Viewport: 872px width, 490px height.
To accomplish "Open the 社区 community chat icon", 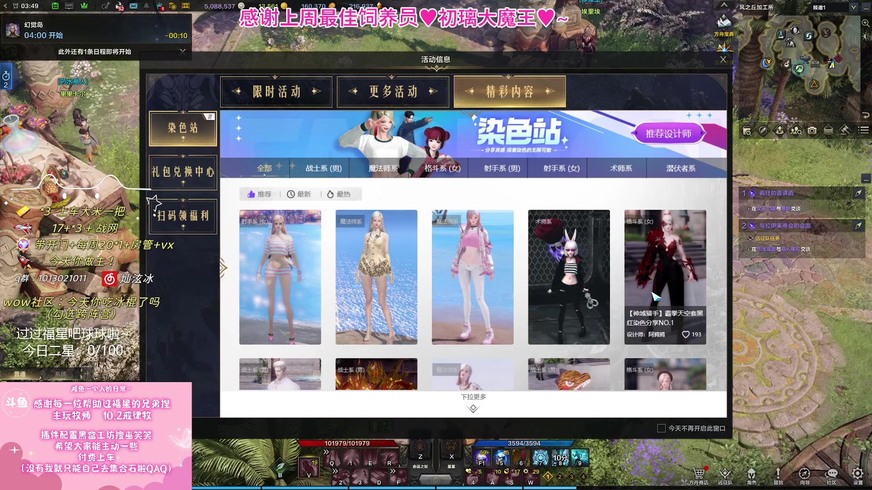I will [832, 473].
